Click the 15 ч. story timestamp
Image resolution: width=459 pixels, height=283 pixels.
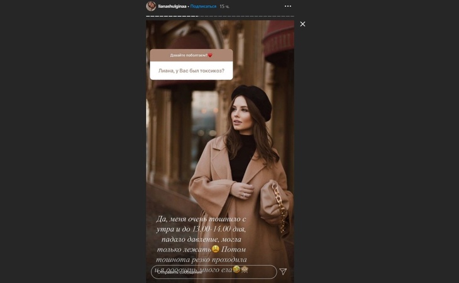[224, 6]
